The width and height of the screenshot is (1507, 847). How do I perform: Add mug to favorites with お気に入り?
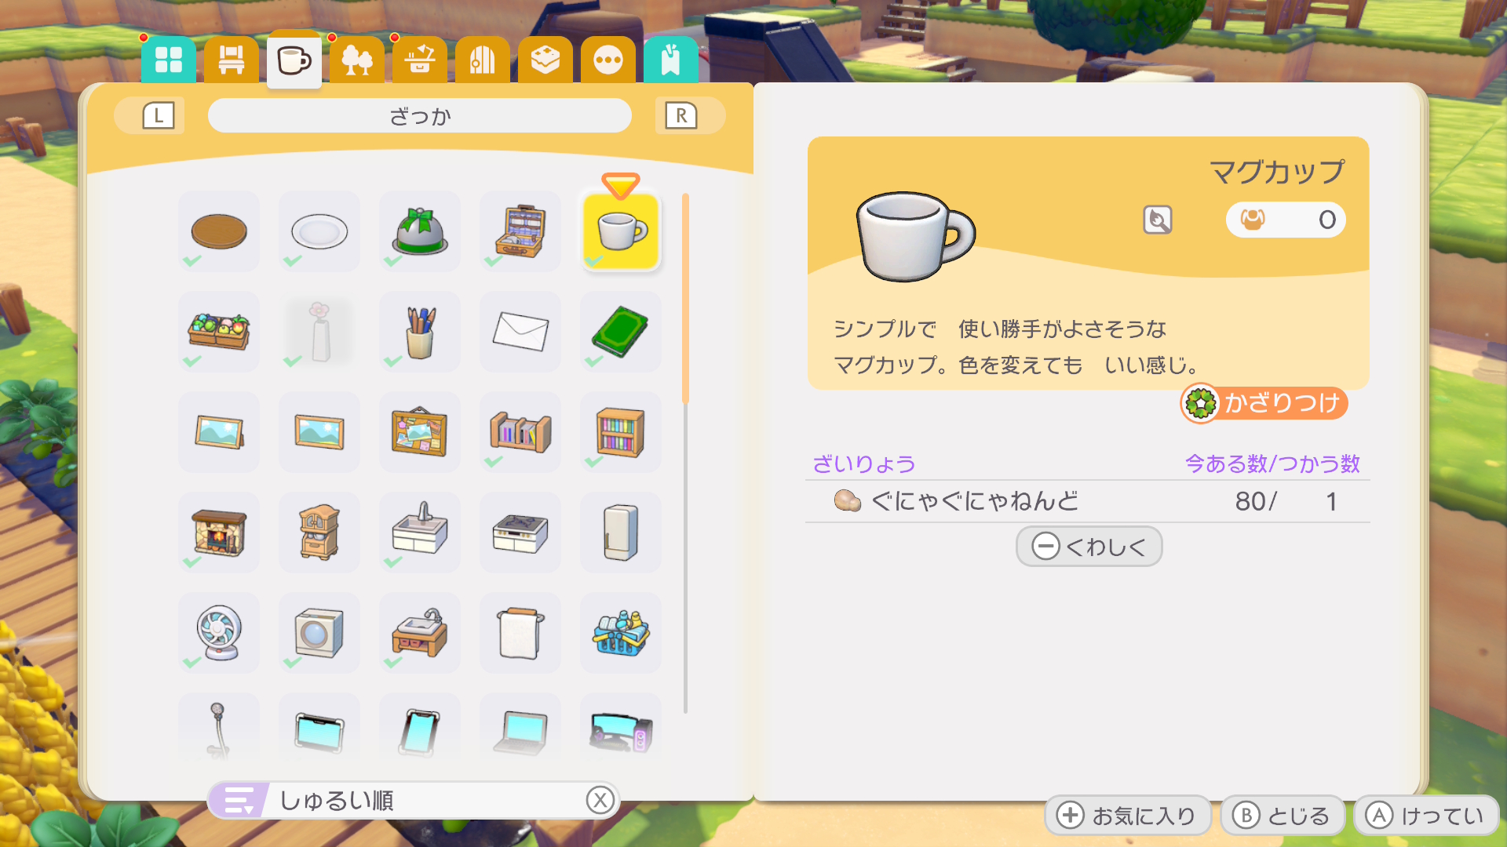[x=1128, y=816]
